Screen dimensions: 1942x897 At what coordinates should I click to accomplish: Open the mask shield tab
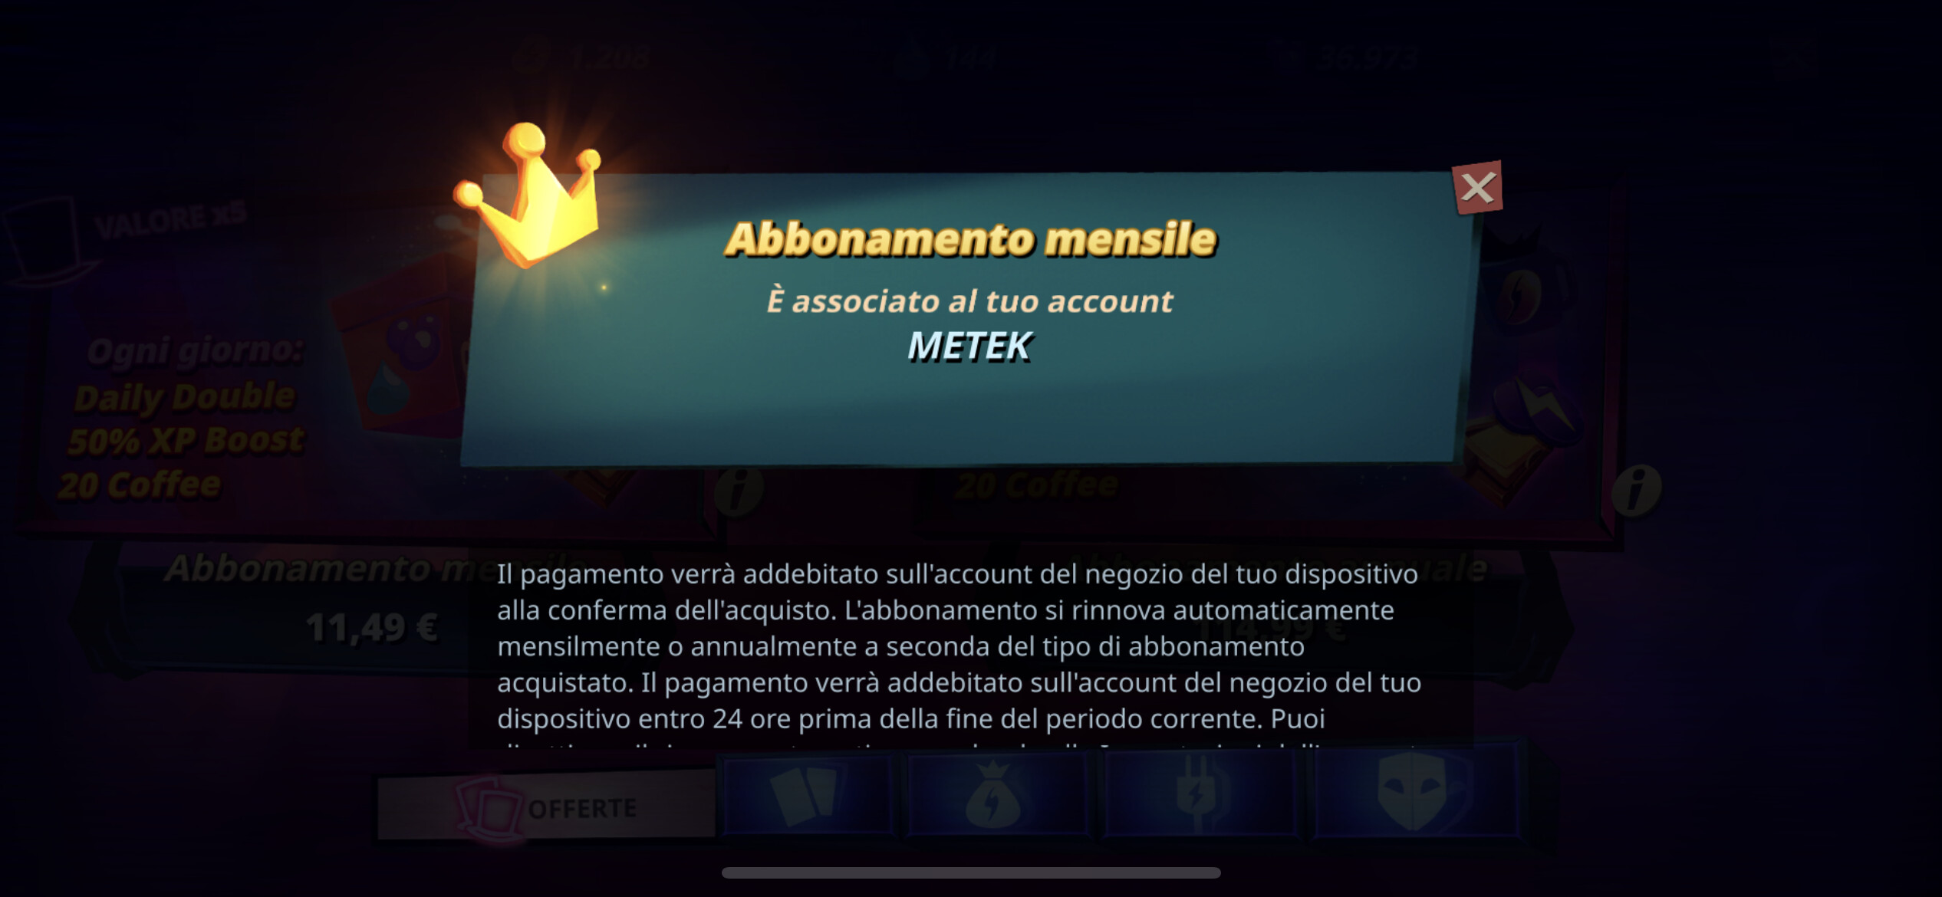pos(1415,790)
